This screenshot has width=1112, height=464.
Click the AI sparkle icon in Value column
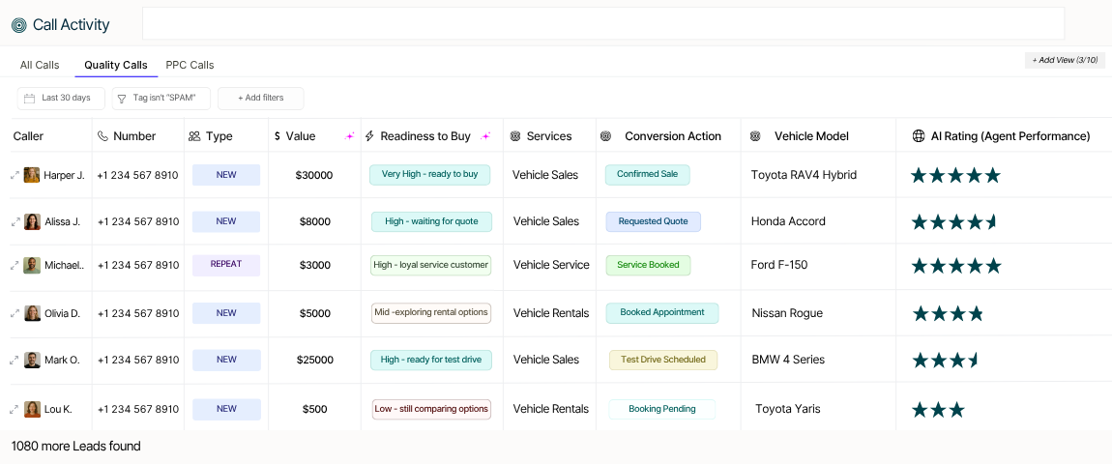[x=350, y=136]
